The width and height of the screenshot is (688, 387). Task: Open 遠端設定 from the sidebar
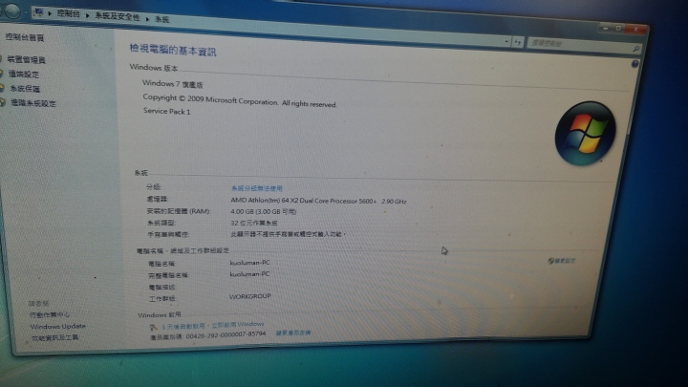coord(24,75)
